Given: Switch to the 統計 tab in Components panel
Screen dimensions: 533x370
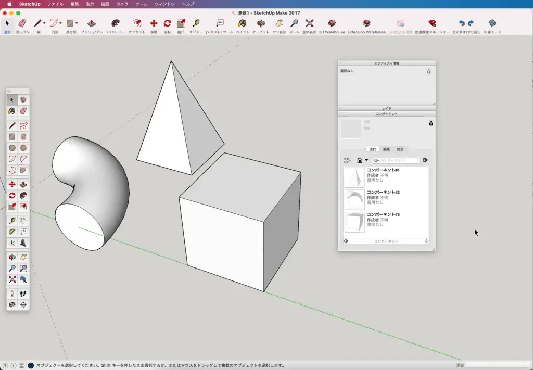Looking at the screenshot, I should (400, 149).
